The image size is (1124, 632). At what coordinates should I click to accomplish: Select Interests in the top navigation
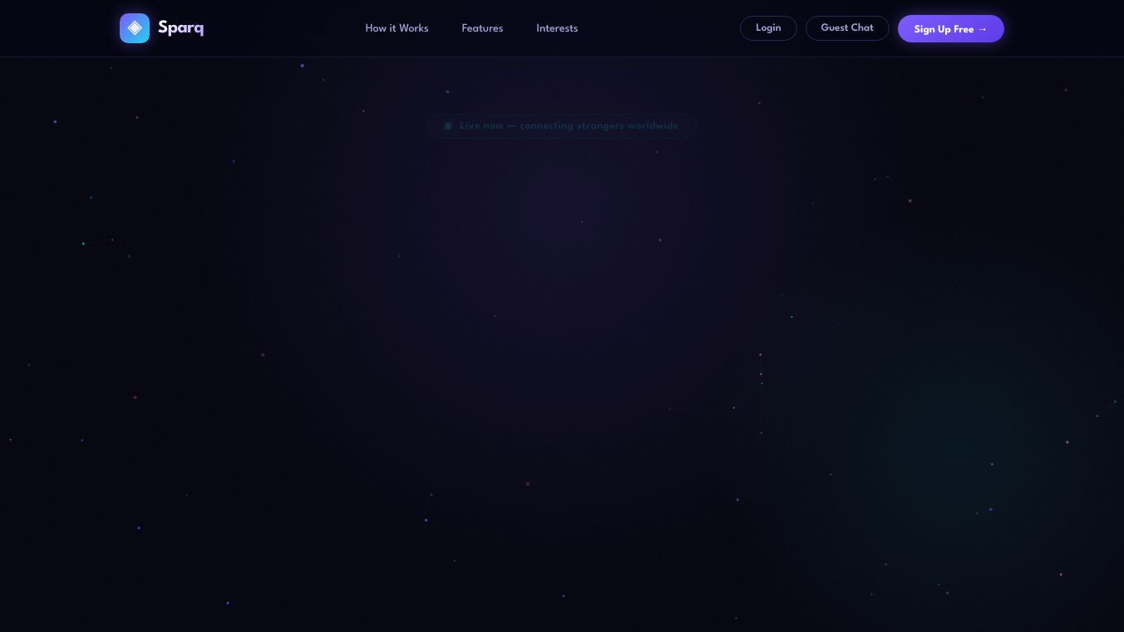coord(557,28)
